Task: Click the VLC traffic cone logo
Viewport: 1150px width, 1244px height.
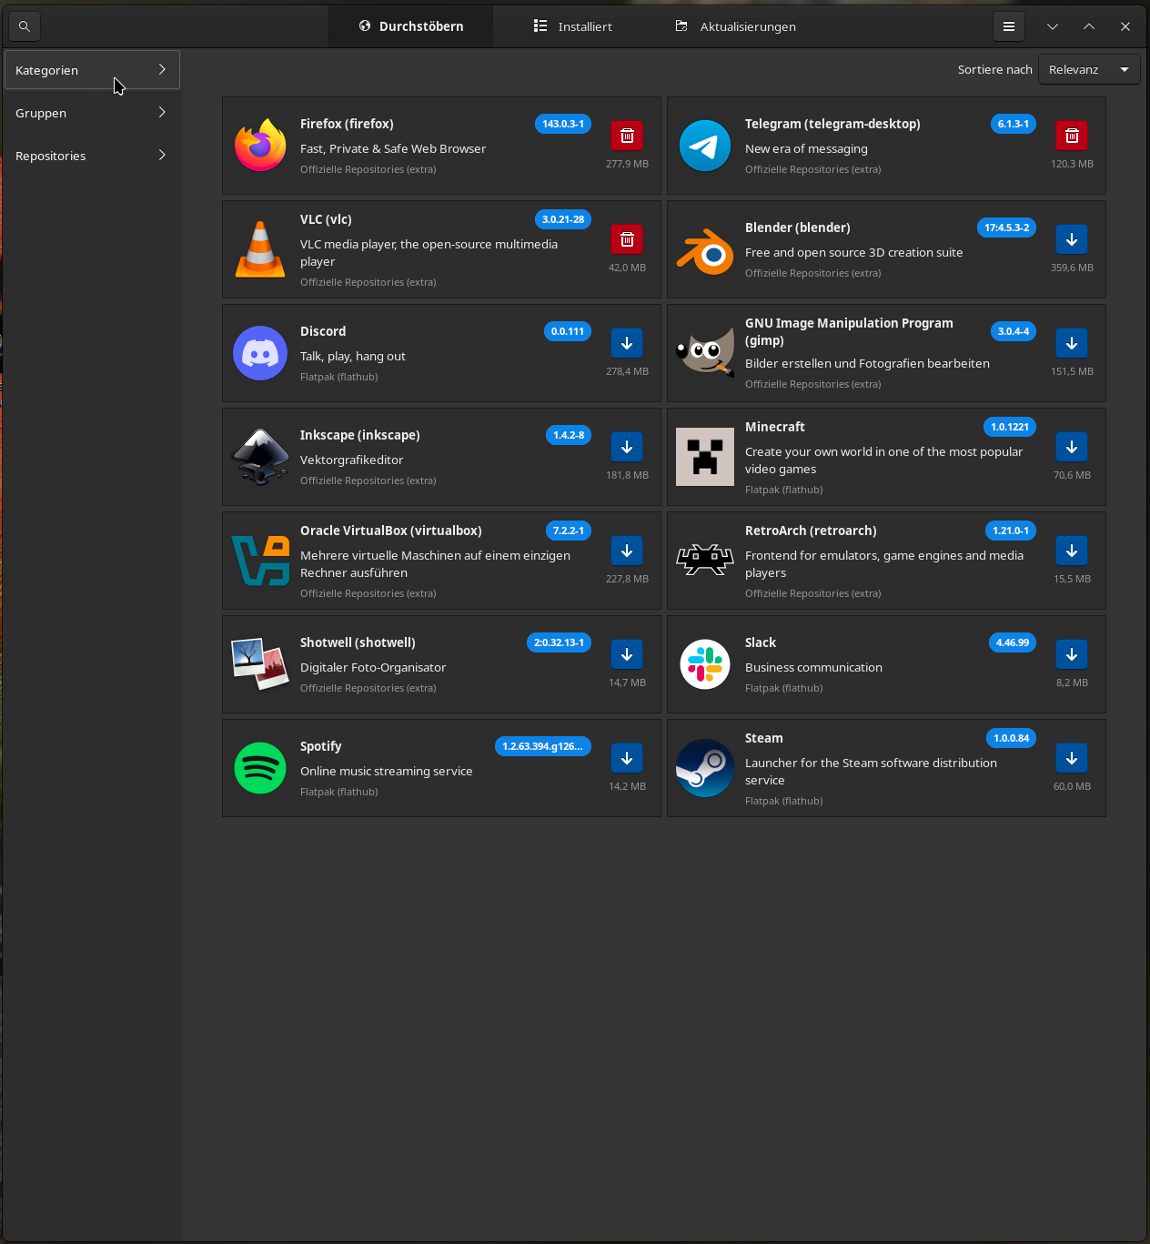Action: point(260,249)
